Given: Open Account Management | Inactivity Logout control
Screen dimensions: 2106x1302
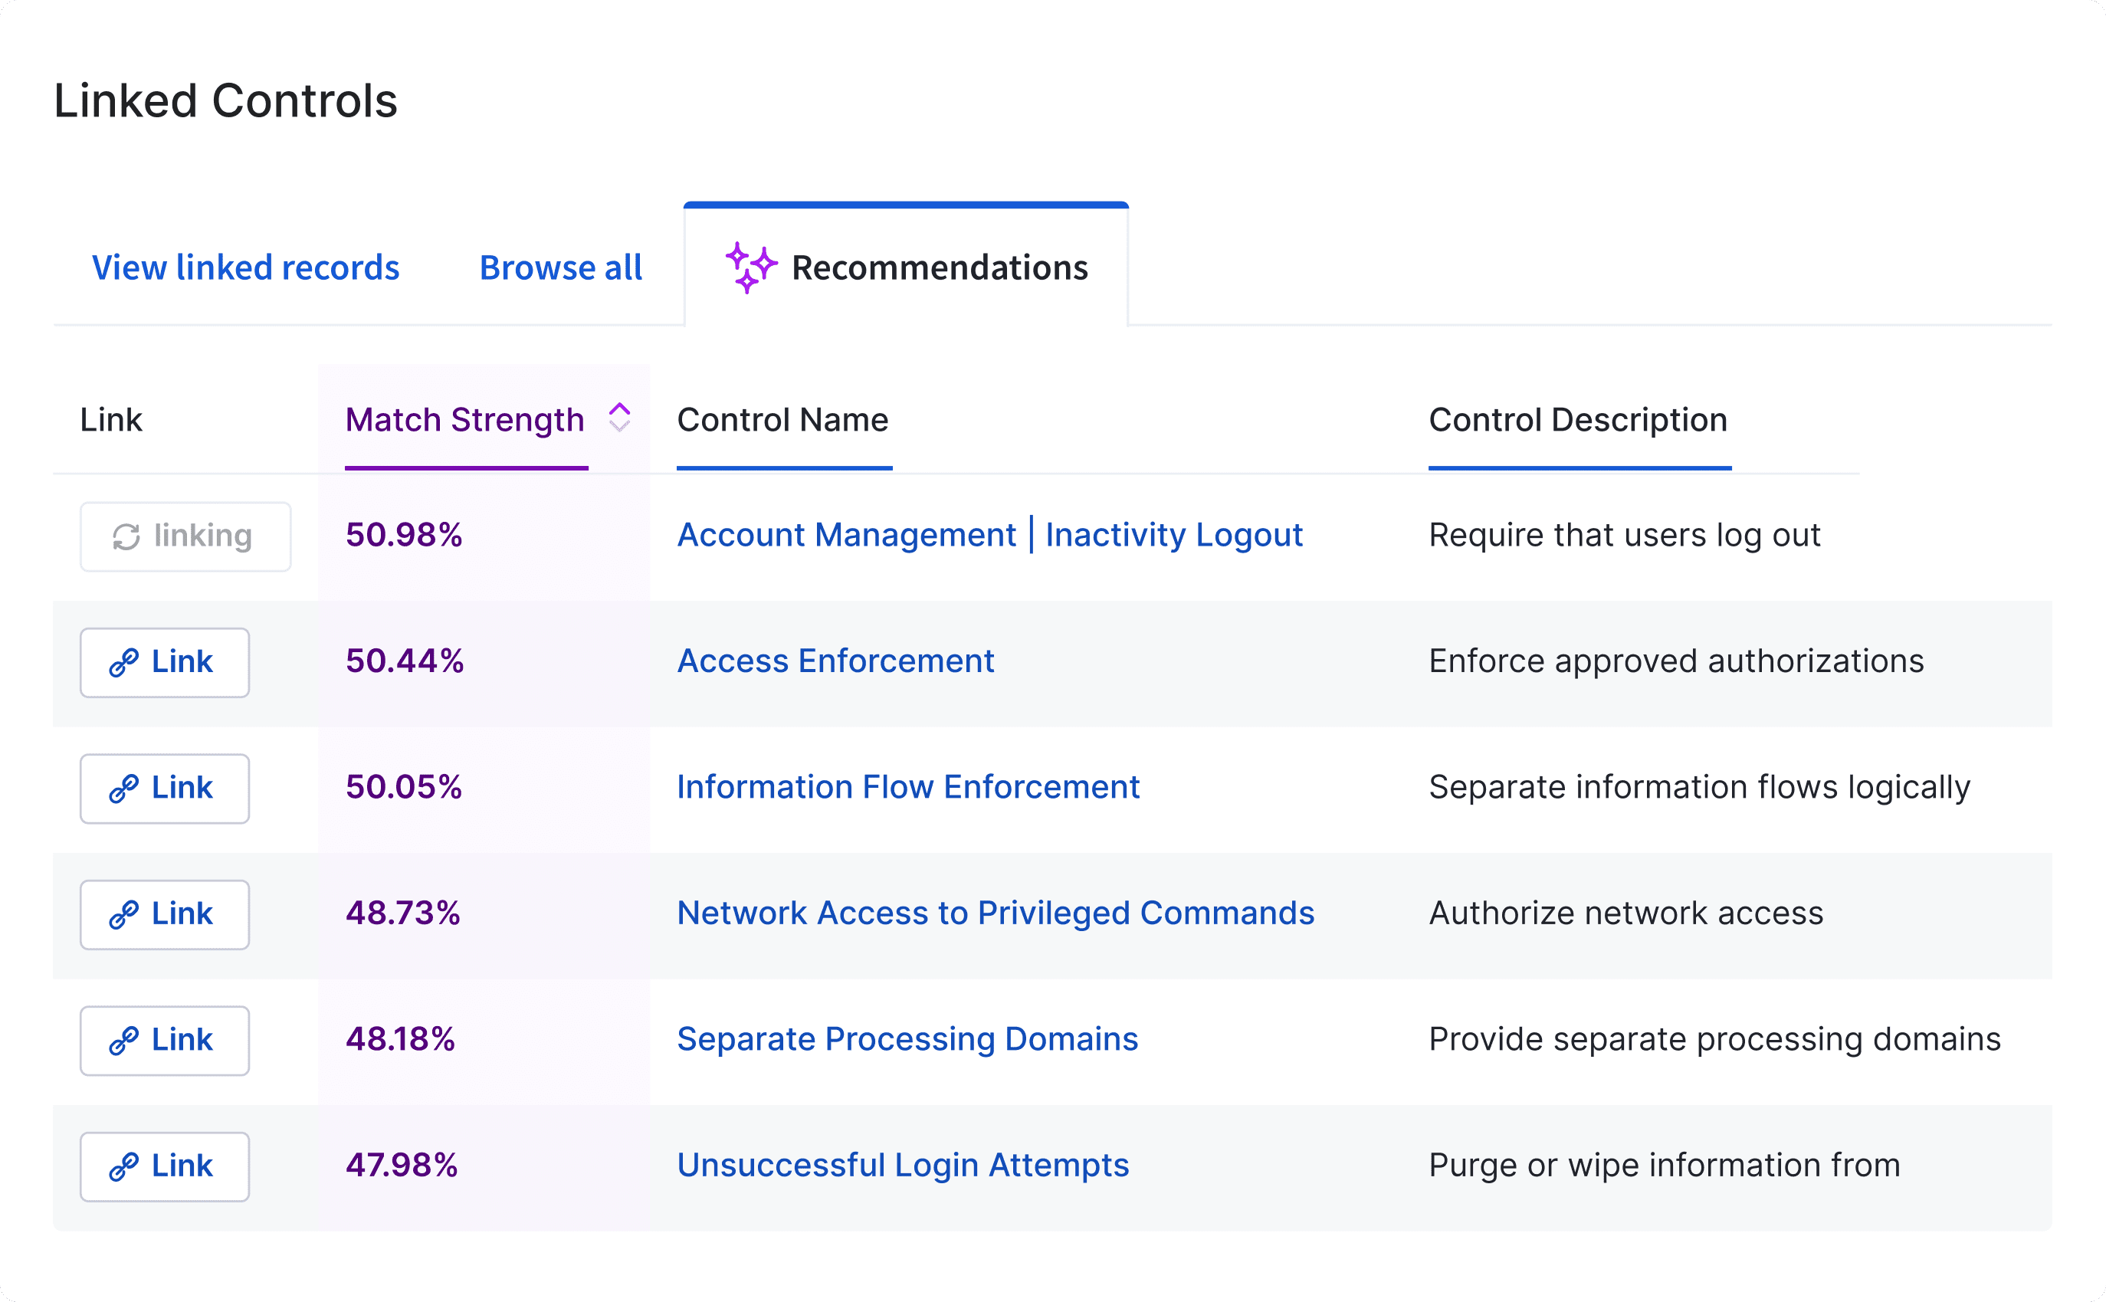Looking at the screenshot, I should point(990,535).
